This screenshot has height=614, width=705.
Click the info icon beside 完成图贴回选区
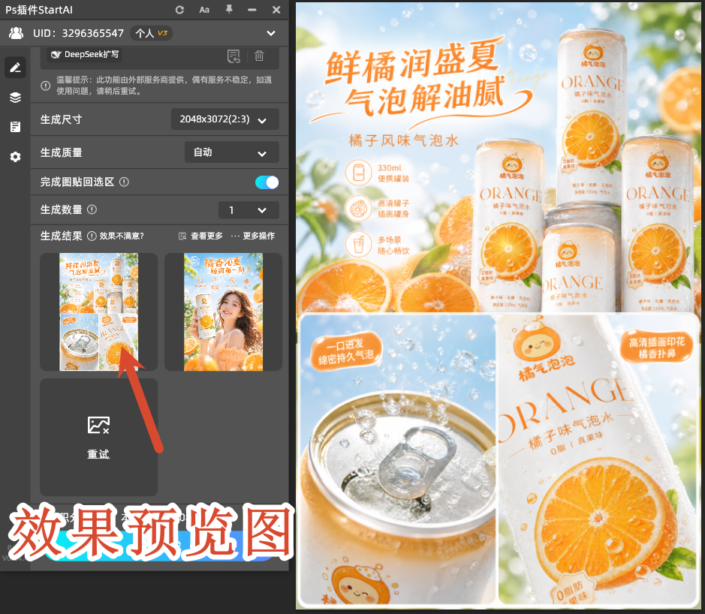(124, 182)
